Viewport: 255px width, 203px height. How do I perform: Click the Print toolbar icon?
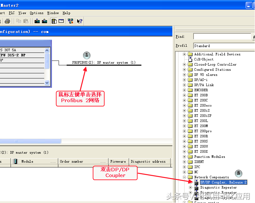[x=7, y=21]
